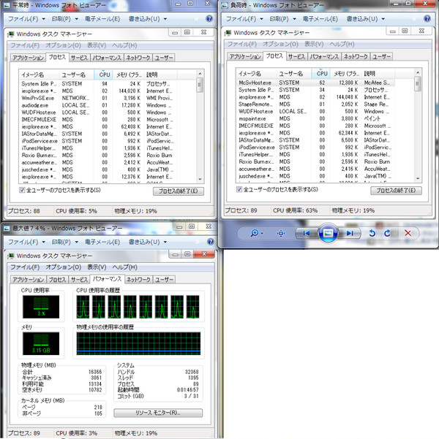Open 書き込み(U) dropdown in 負荷時 viewer
This screenshot has height=439, width=439.
click(x=366, y=19)
